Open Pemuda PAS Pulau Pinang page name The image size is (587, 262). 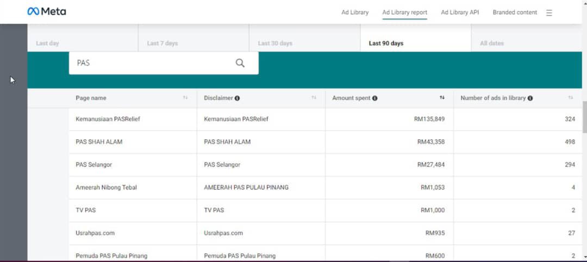coord(111,255)
